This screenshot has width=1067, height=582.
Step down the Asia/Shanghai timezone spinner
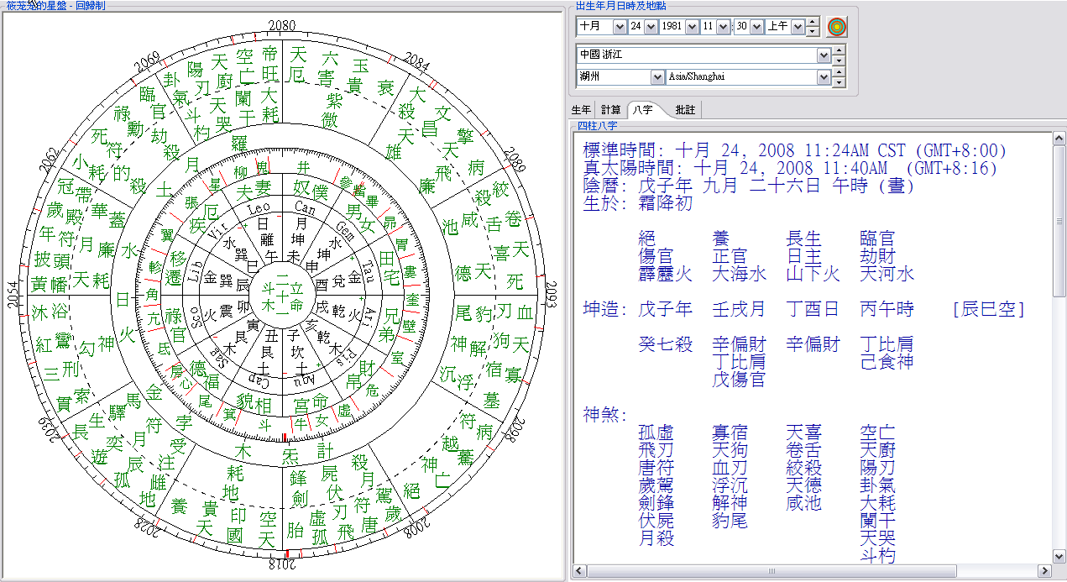point(838,81)
